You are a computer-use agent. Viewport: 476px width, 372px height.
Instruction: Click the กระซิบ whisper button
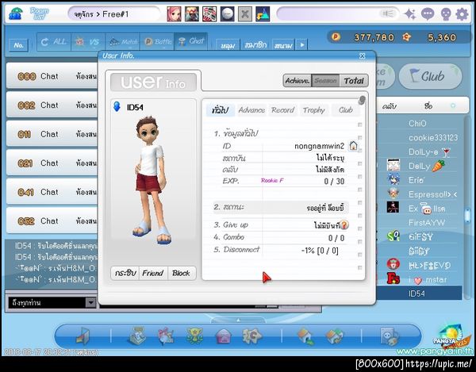pyautogui.click(x=125, y=273)
